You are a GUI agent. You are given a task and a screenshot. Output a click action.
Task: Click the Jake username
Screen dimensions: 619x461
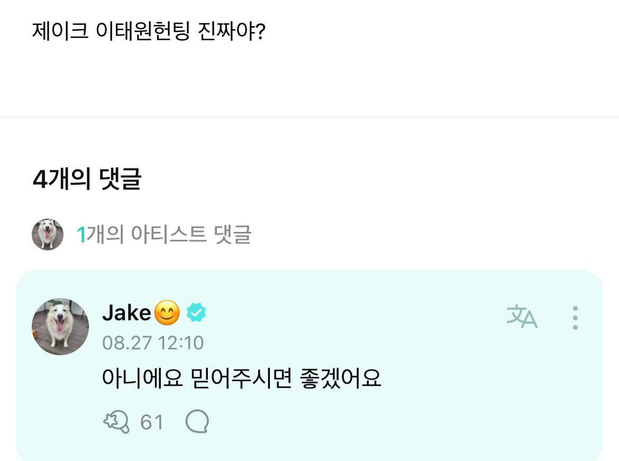(126, 313)
